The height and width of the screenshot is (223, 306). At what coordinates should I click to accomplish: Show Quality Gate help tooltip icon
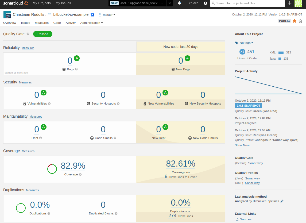pyautogui.click(x=28, y=34)
